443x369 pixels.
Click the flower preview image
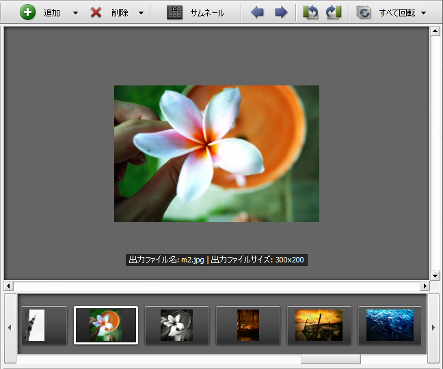click(216, 153)
